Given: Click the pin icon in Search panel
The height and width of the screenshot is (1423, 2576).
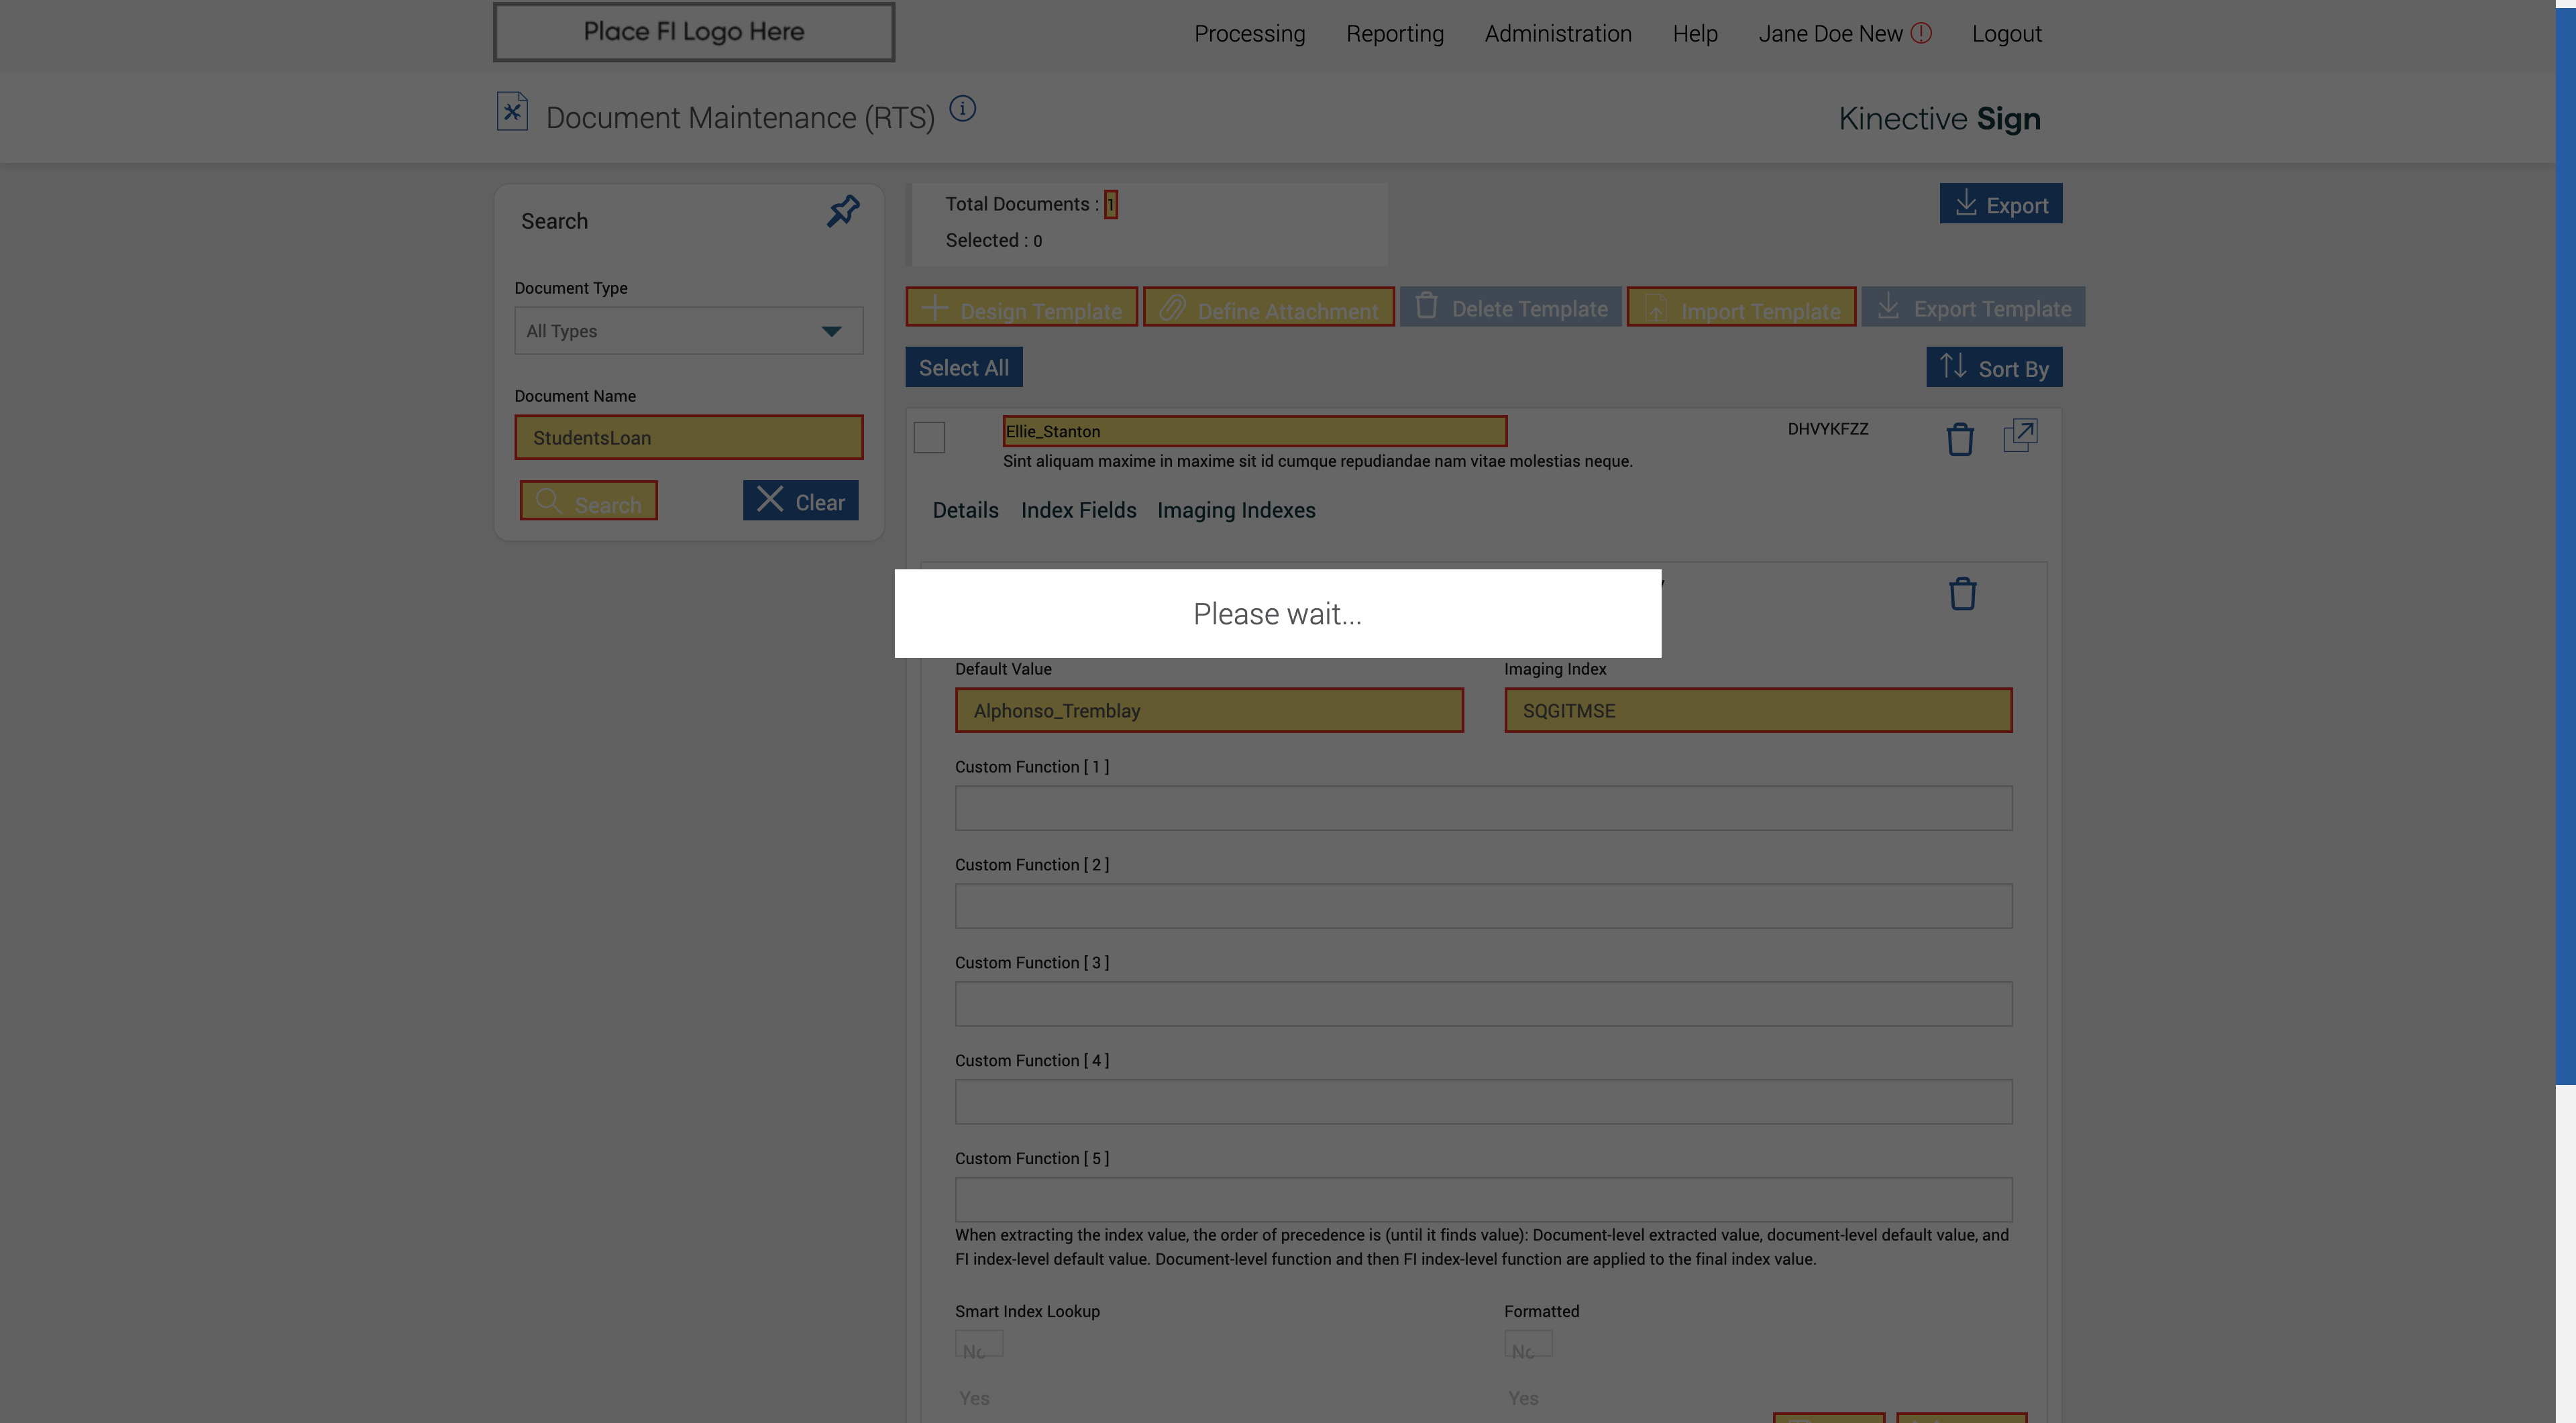Looking at the screenshot, I should point(843,211).
